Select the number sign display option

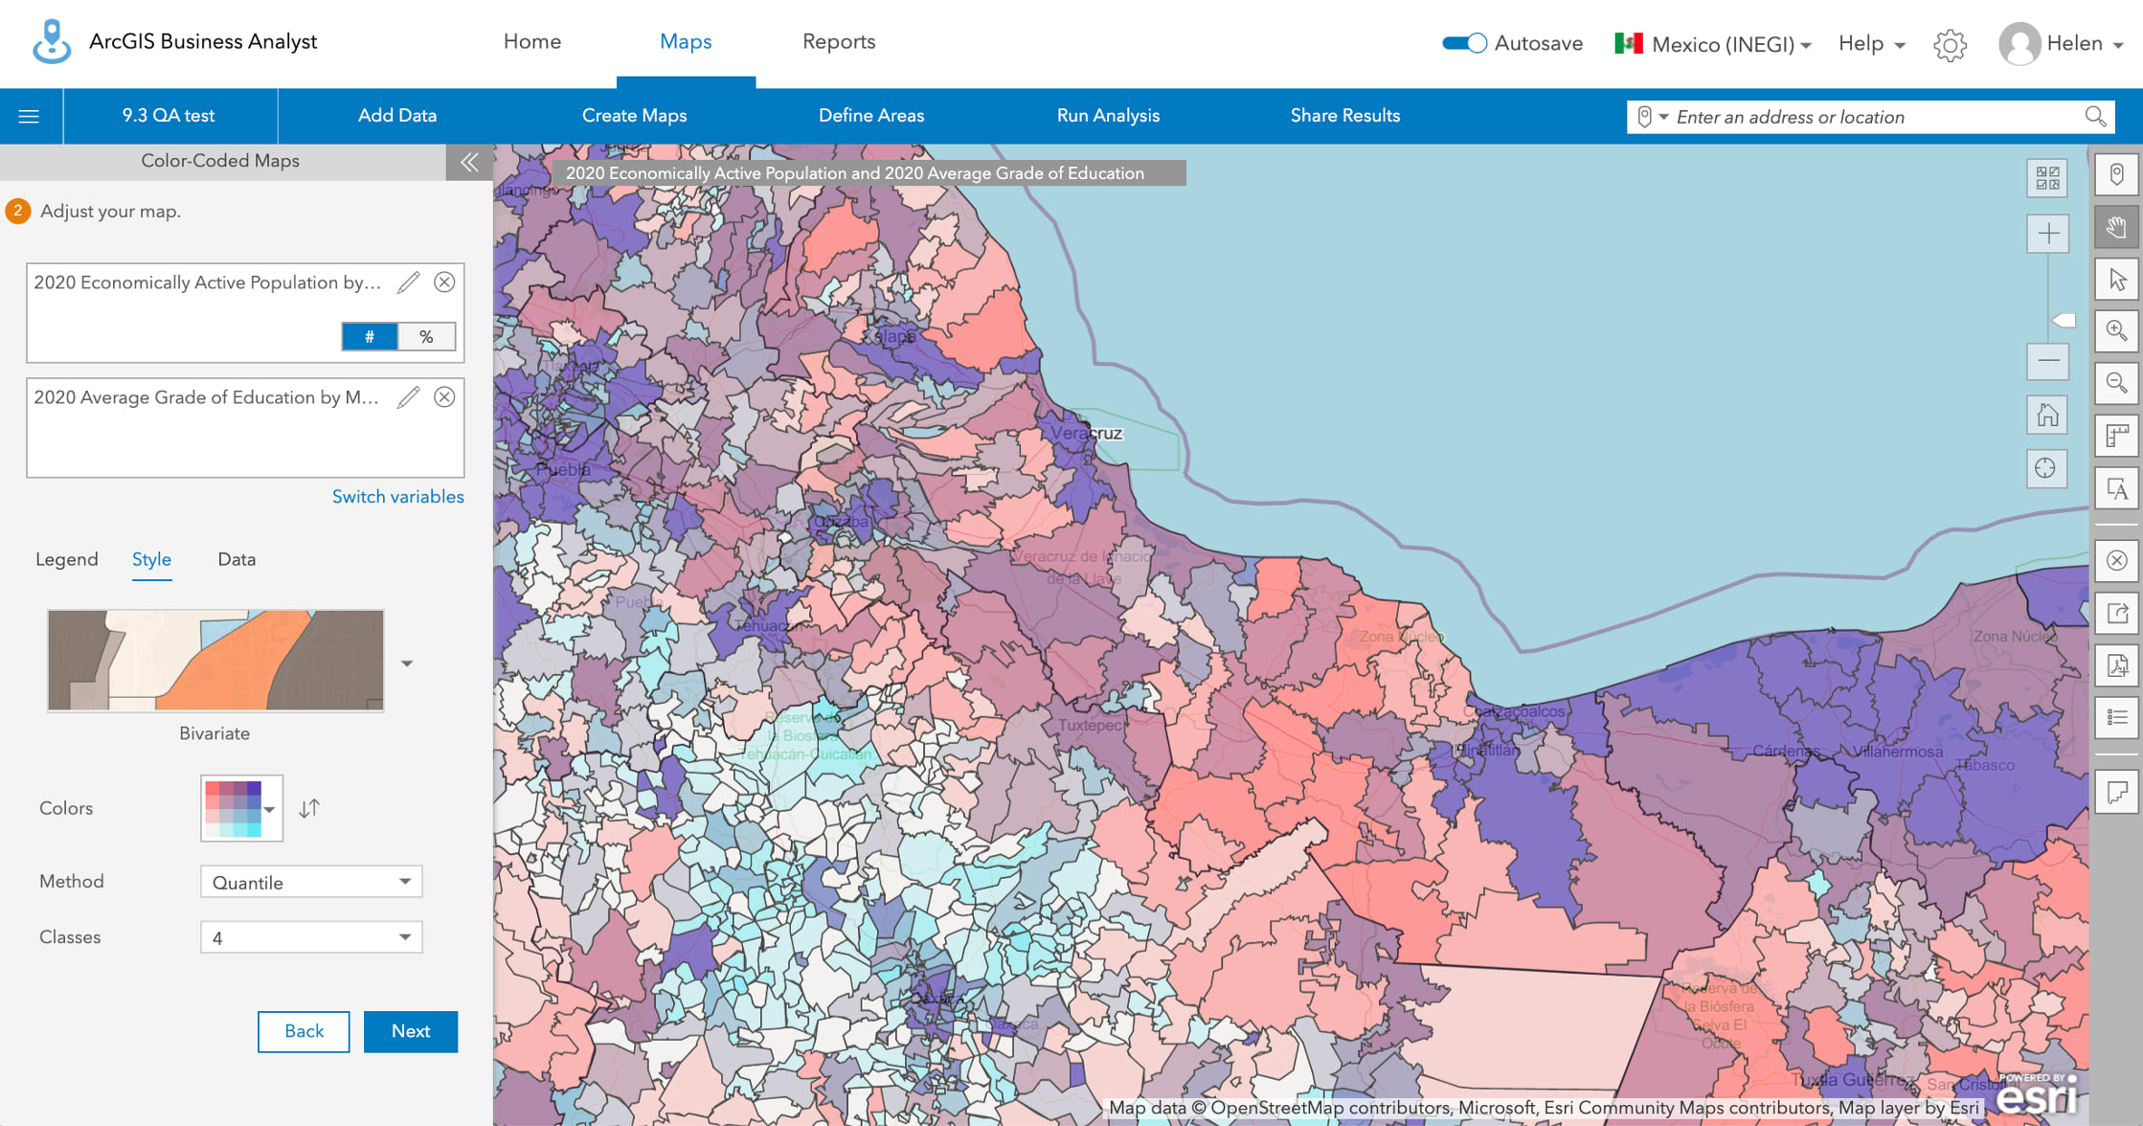coord(369,336)
